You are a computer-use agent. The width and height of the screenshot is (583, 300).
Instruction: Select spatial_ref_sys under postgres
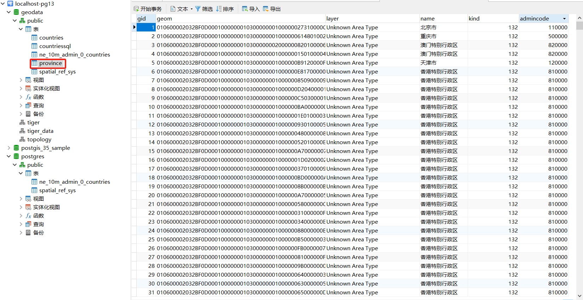coord(57,190)
